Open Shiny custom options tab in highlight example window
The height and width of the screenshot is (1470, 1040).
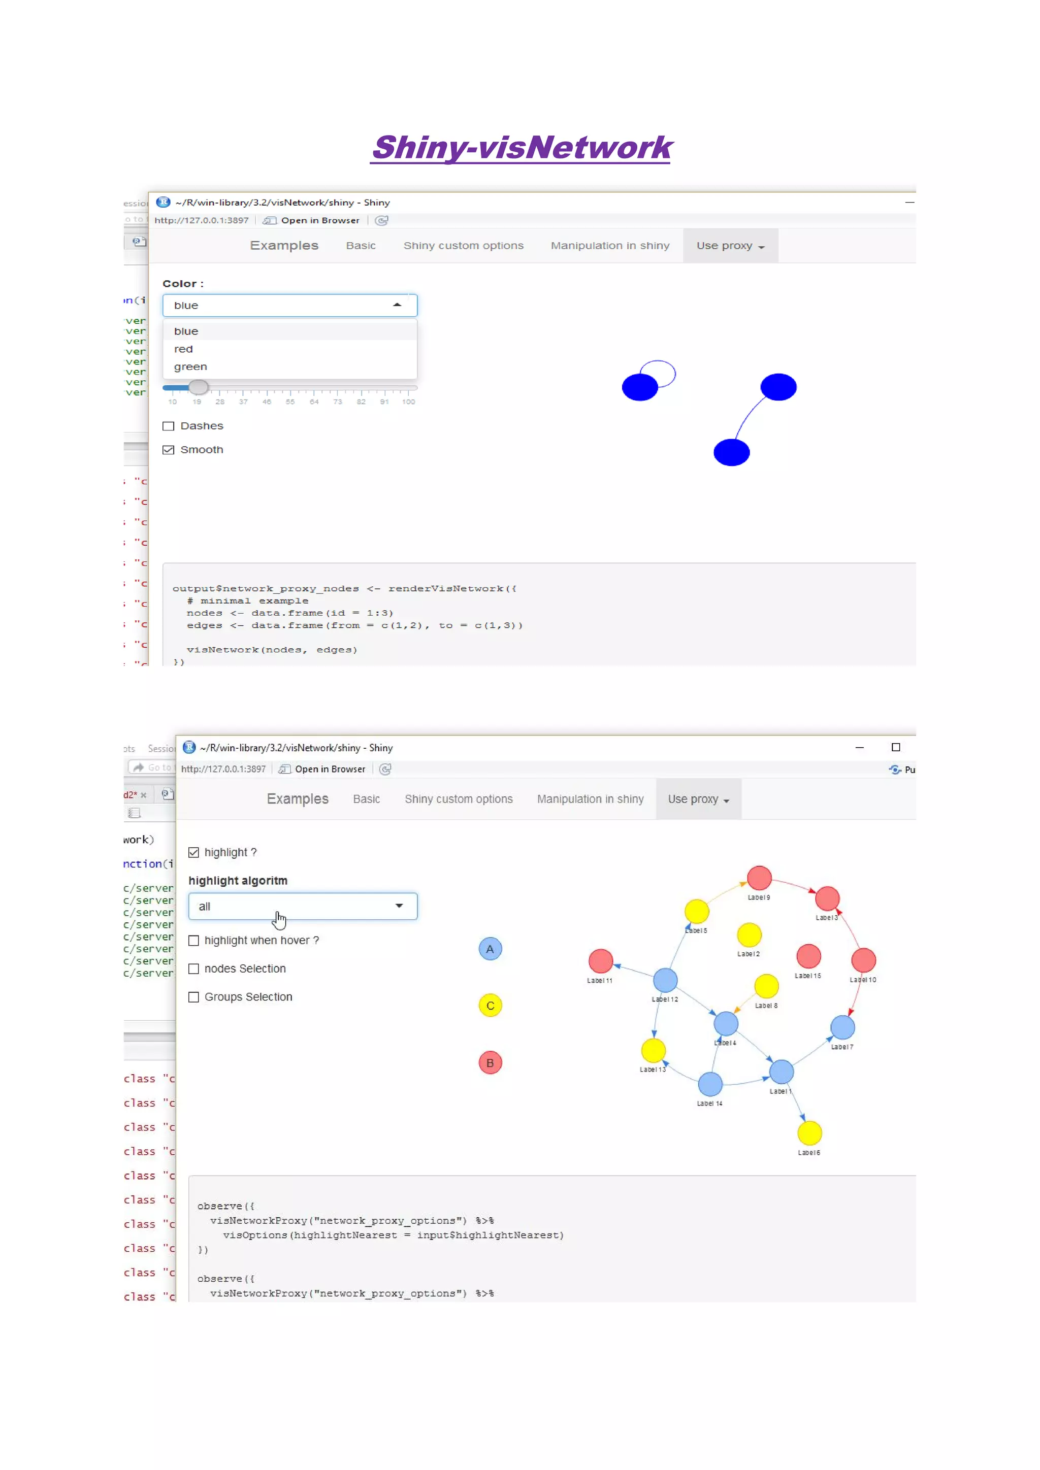pos(459,799)
